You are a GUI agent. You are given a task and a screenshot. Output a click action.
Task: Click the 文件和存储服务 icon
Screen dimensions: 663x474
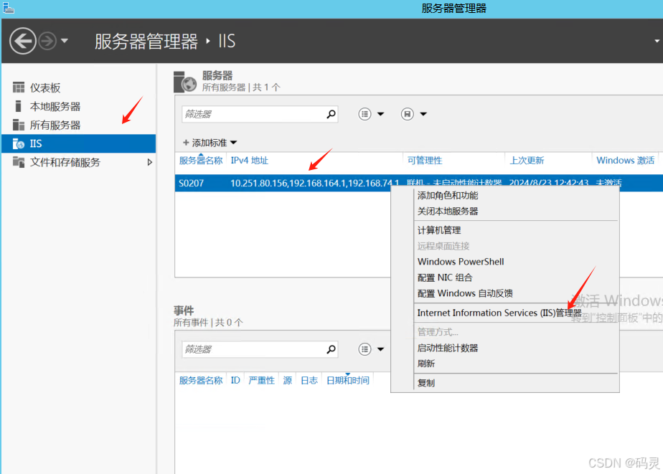pyautogui.click(x=18, y=162)
